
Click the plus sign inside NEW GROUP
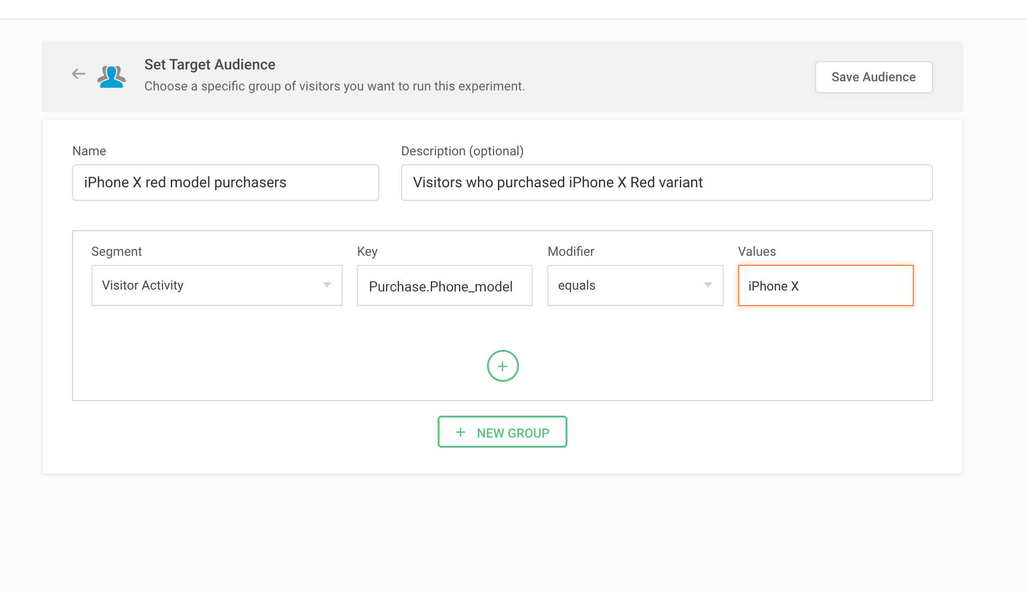point(461,432)
